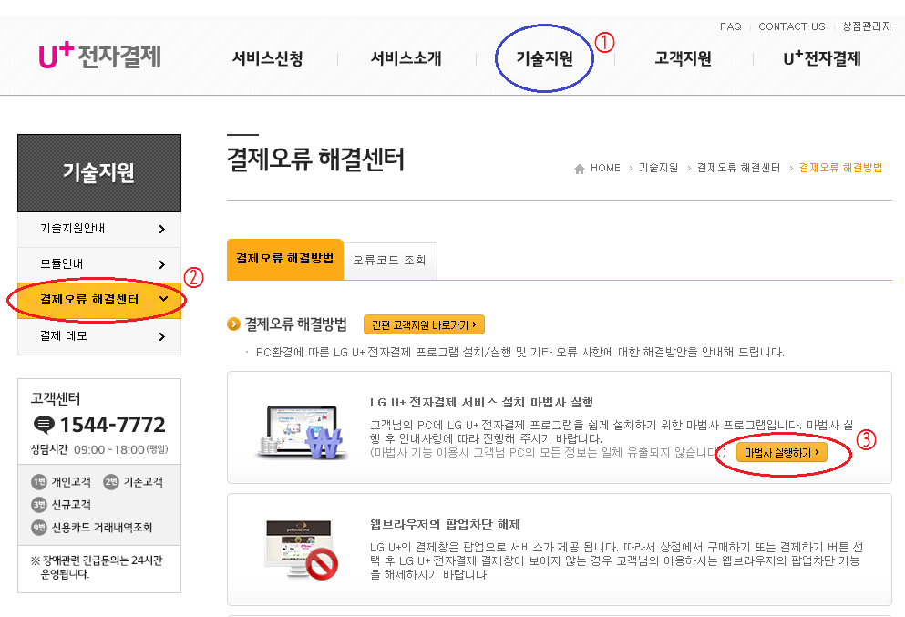Expand the 결제 데모 chevron
The width and height of the screenshot is (905, 617).
[x=161, y=336]
